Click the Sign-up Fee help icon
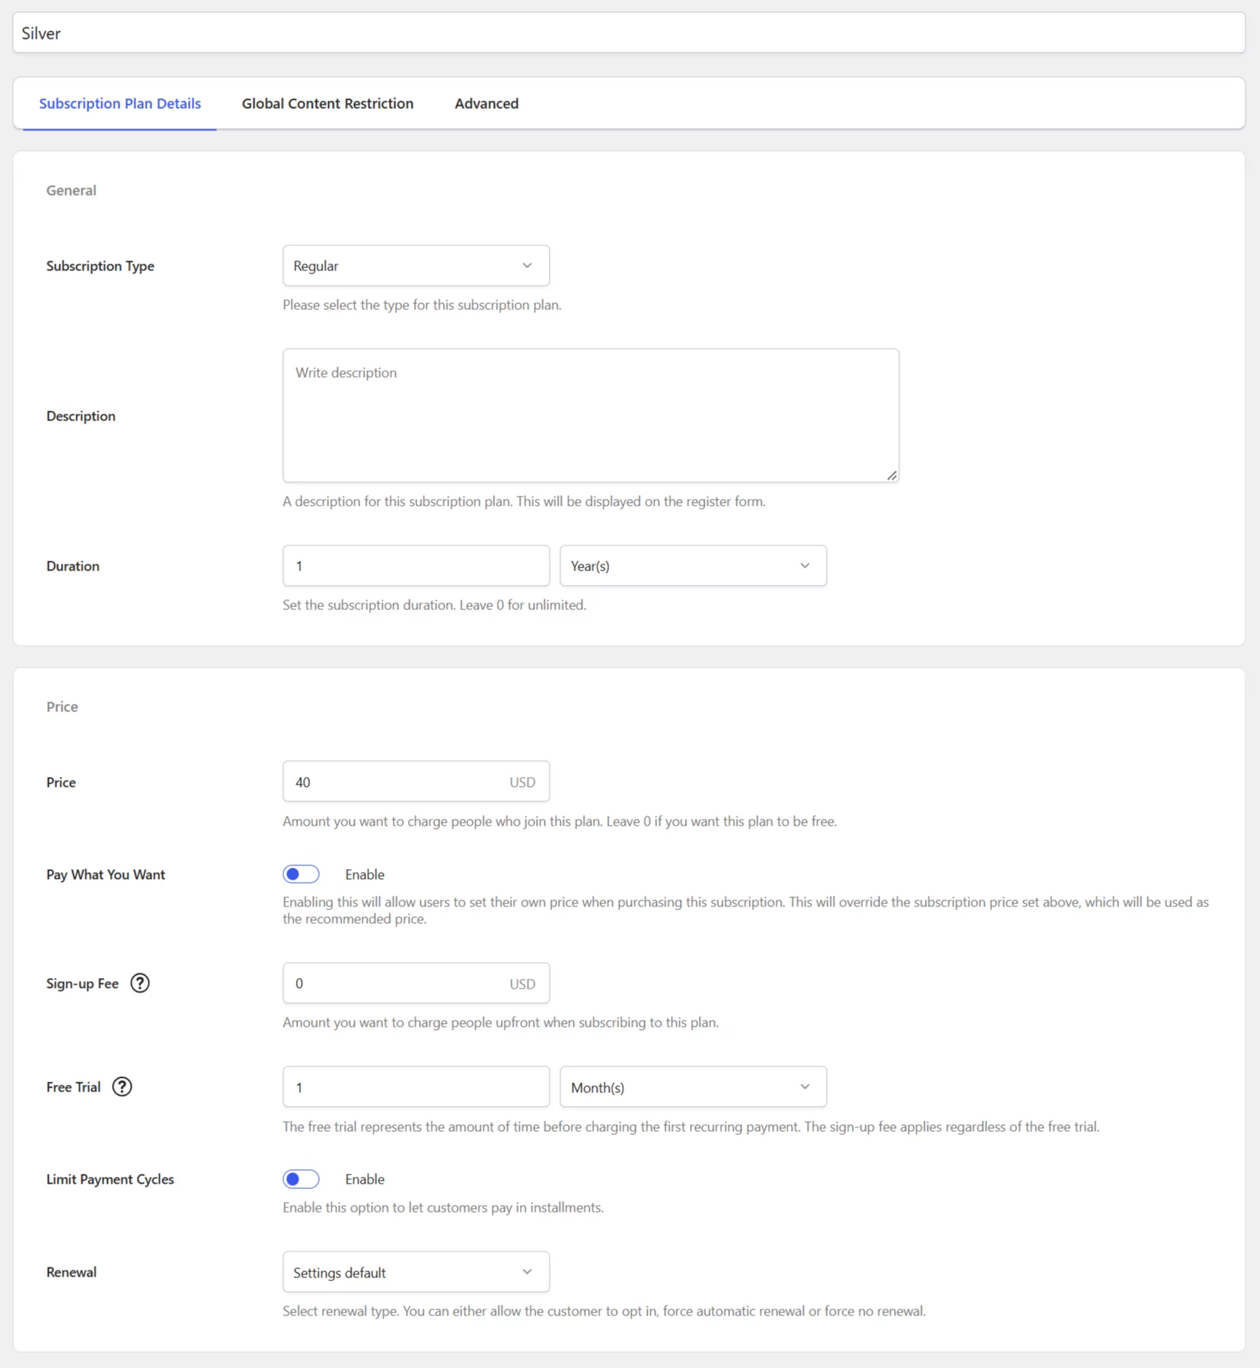This screenshot has height=1368, width=1260. 140,983
